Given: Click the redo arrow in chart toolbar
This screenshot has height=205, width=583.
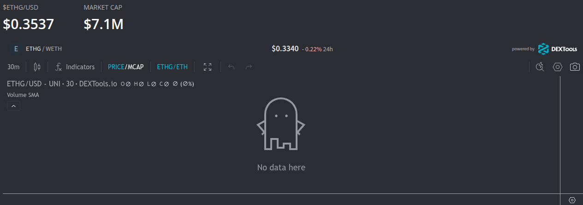Looking at the screenshot, I should click(x=249, y=67).
